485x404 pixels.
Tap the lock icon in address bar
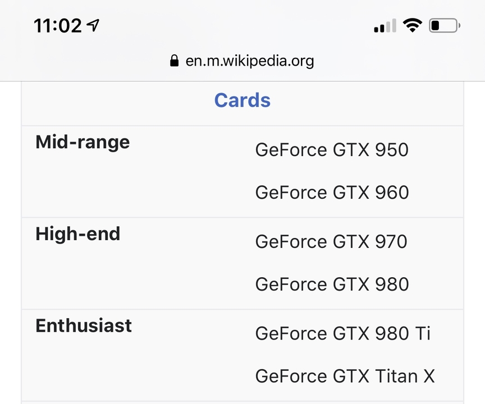(x=174, y=61)
